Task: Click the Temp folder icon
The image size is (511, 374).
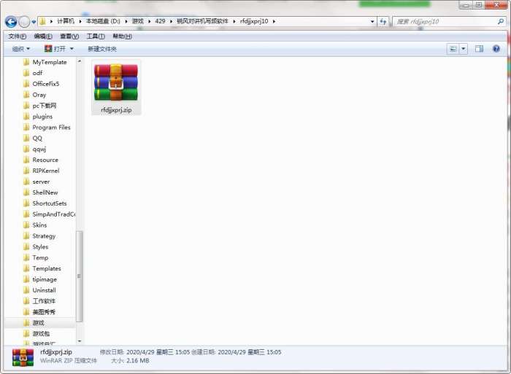Action: pyautogui.click(x=27, y=257)
